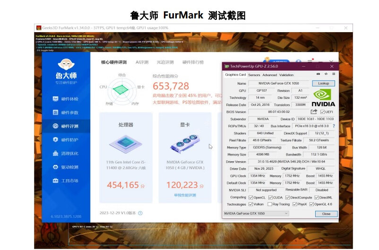Toggle the DirectML checkbox
Screen dimensions: 379x250
(x=317, y=198)
